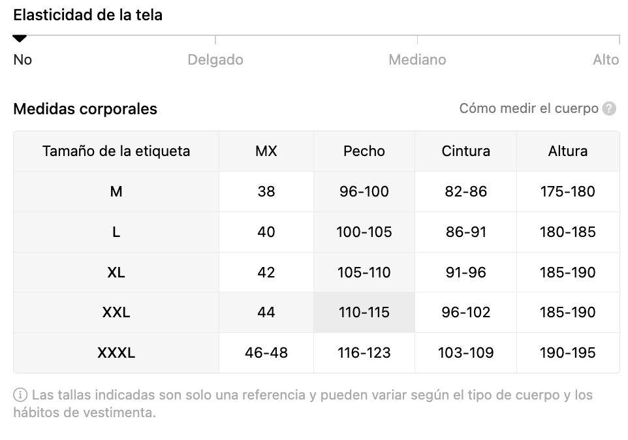Select the 'Delgado' elasticity label

[x=215, y=59]
